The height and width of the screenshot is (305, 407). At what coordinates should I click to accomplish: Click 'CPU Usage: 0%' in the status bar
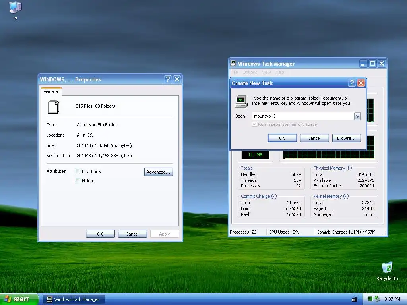click(x=284, y=232)
